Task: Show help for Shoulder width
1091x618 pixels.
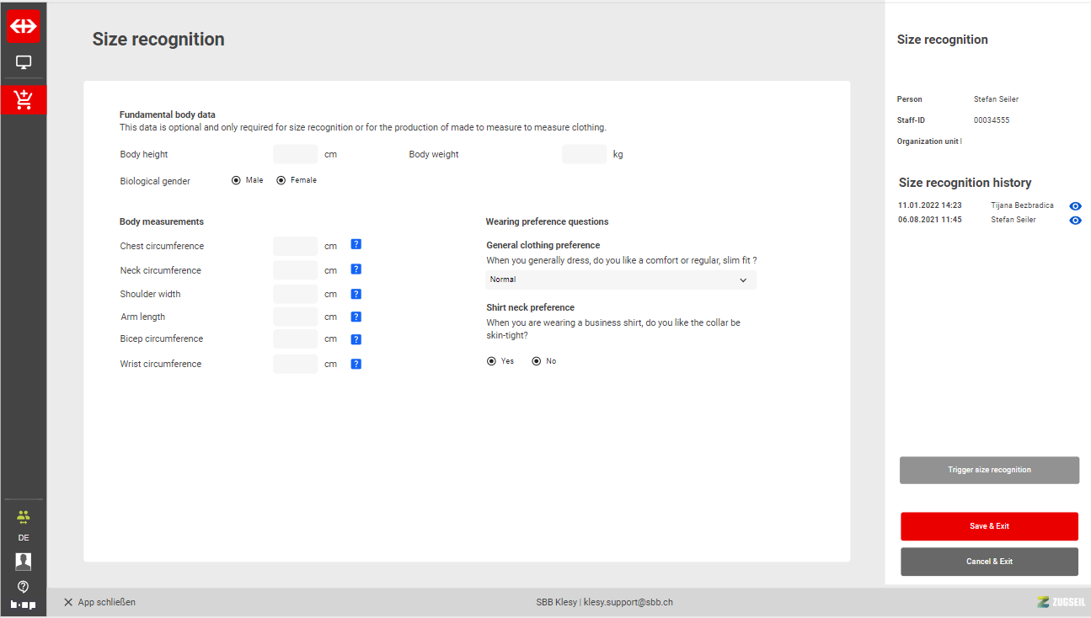Action: point(356,294)
